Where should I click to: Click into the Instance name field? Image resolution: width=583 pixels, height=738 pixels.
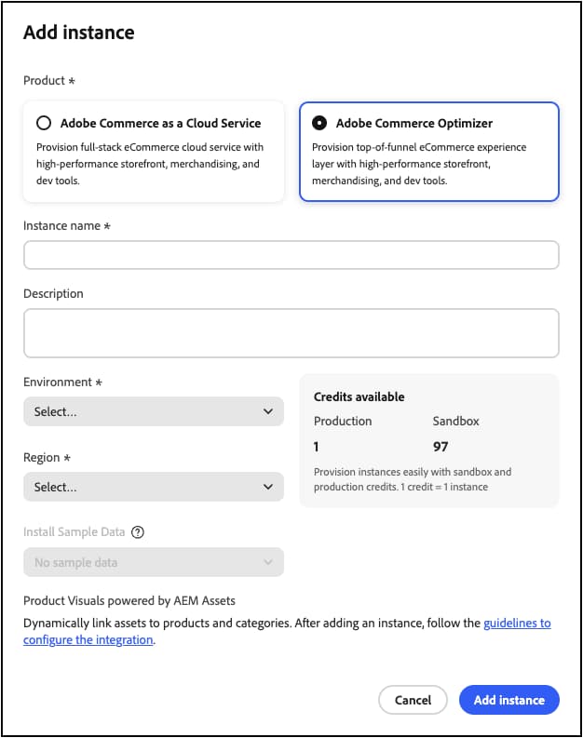coord(291,255)
